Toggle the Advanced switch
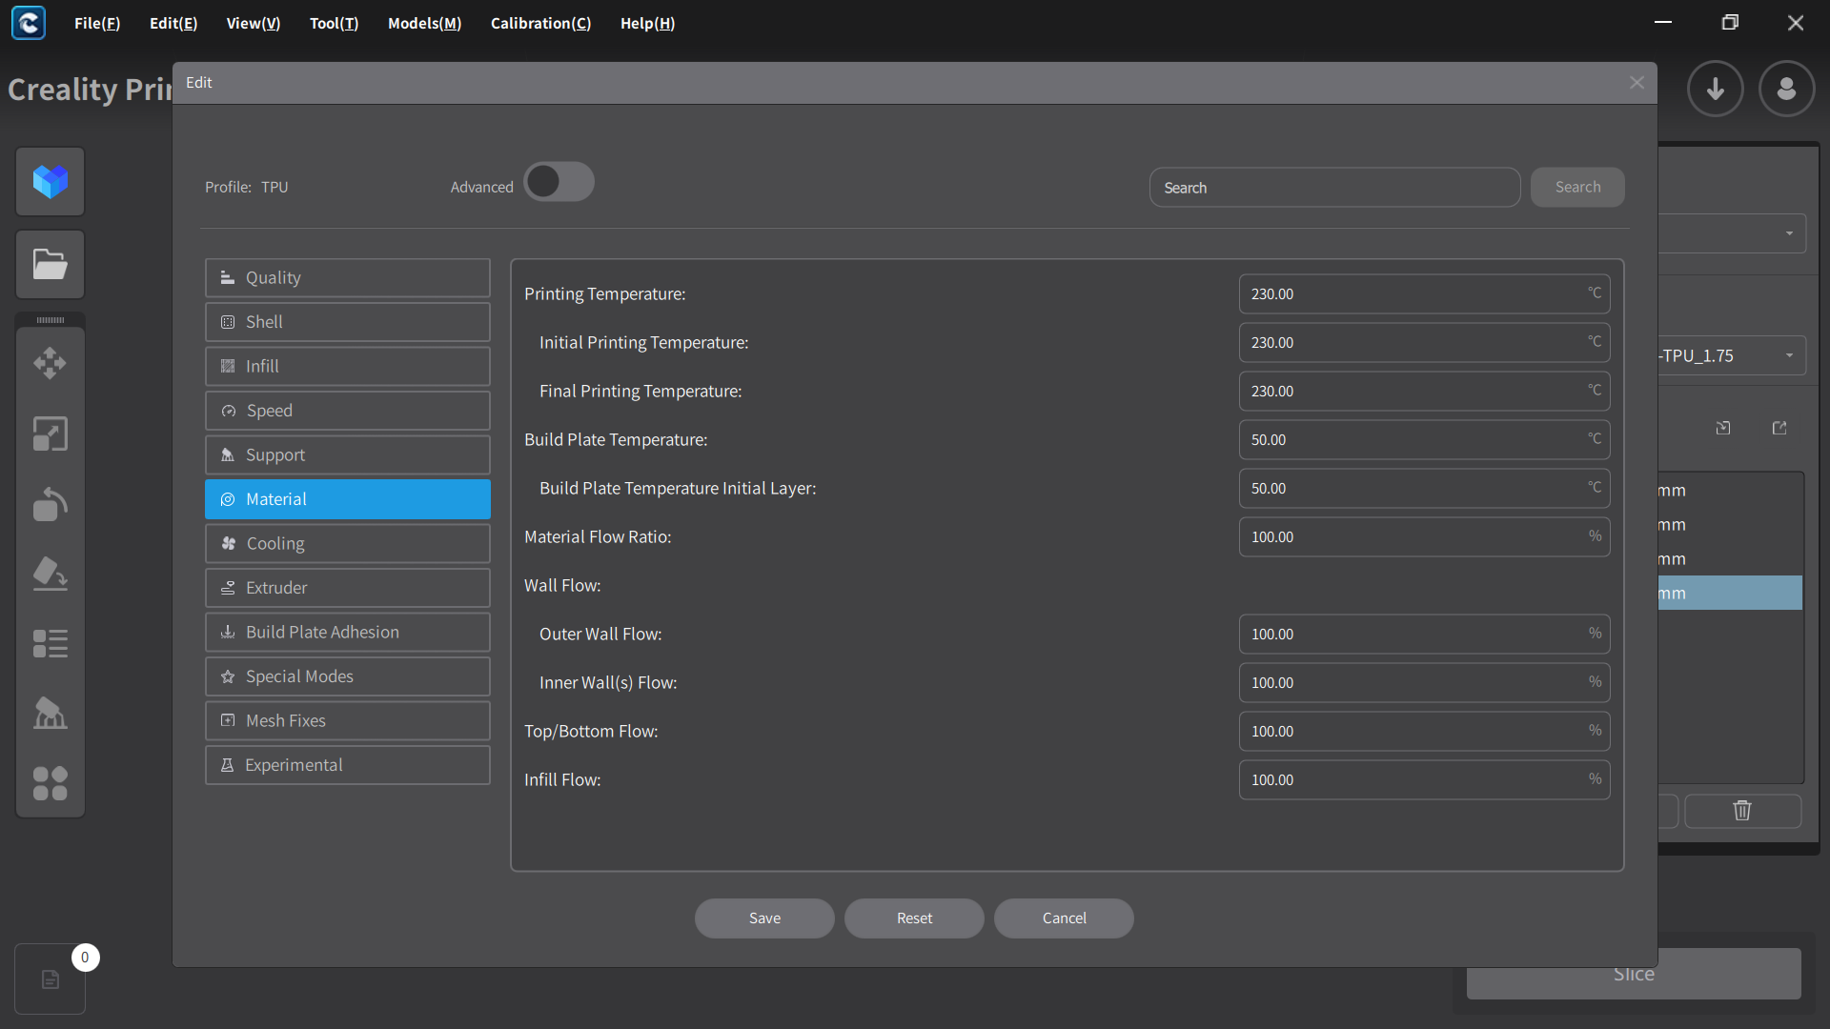The image size is (1830, 1029). point(559,182)
